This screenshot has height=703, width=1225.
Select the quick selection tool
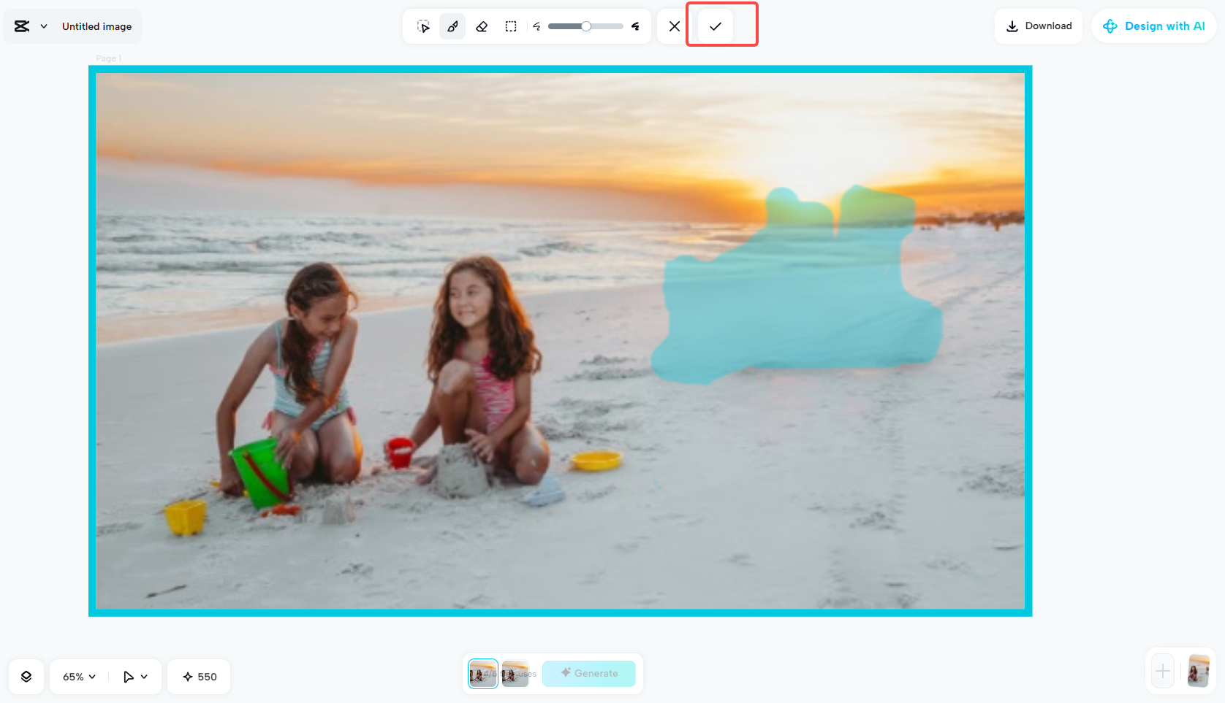(423, 26)
